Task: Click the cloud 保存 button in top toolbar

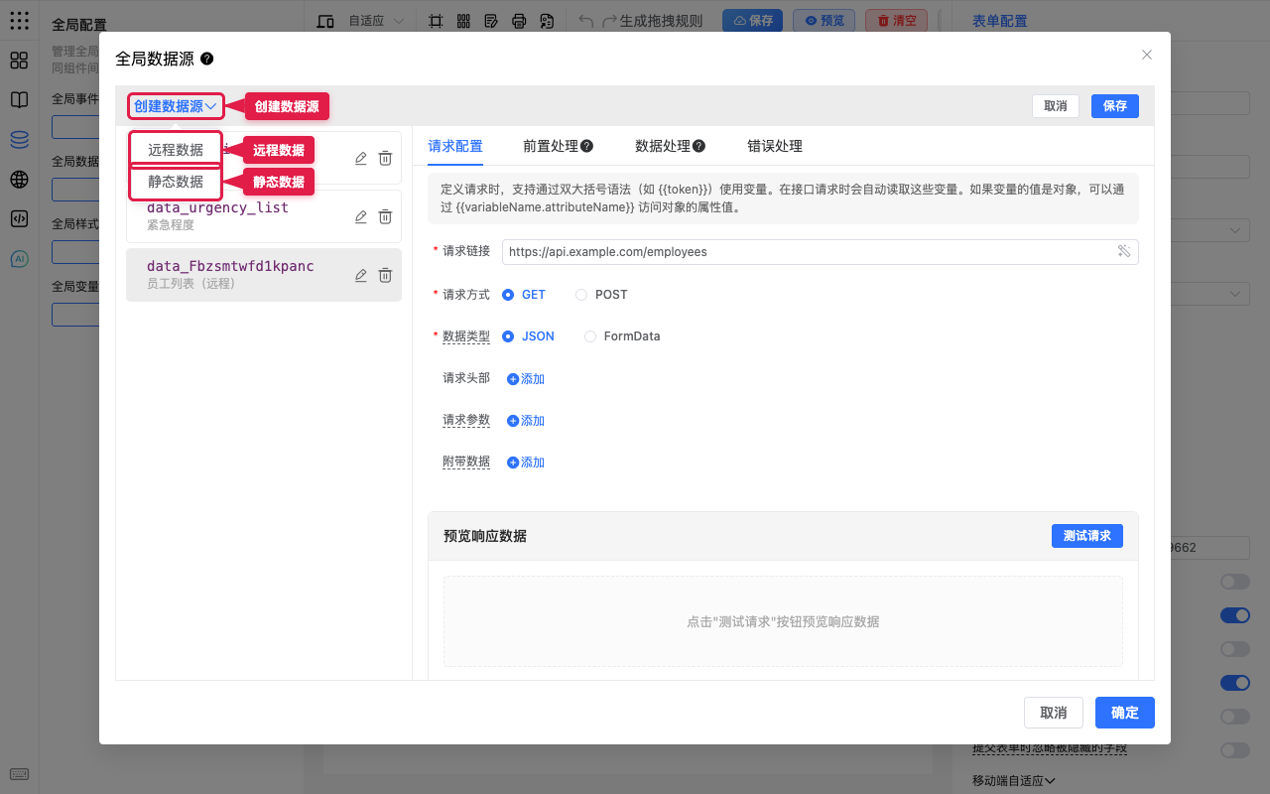Action: (x=753, y=21)
